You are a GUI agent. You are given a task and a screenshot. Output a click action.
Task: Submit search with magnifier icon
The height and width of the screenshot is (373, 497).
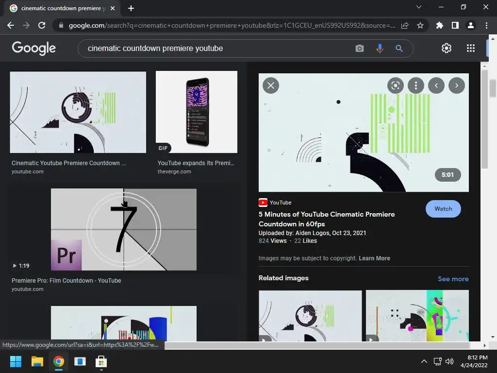click(399, 49)
